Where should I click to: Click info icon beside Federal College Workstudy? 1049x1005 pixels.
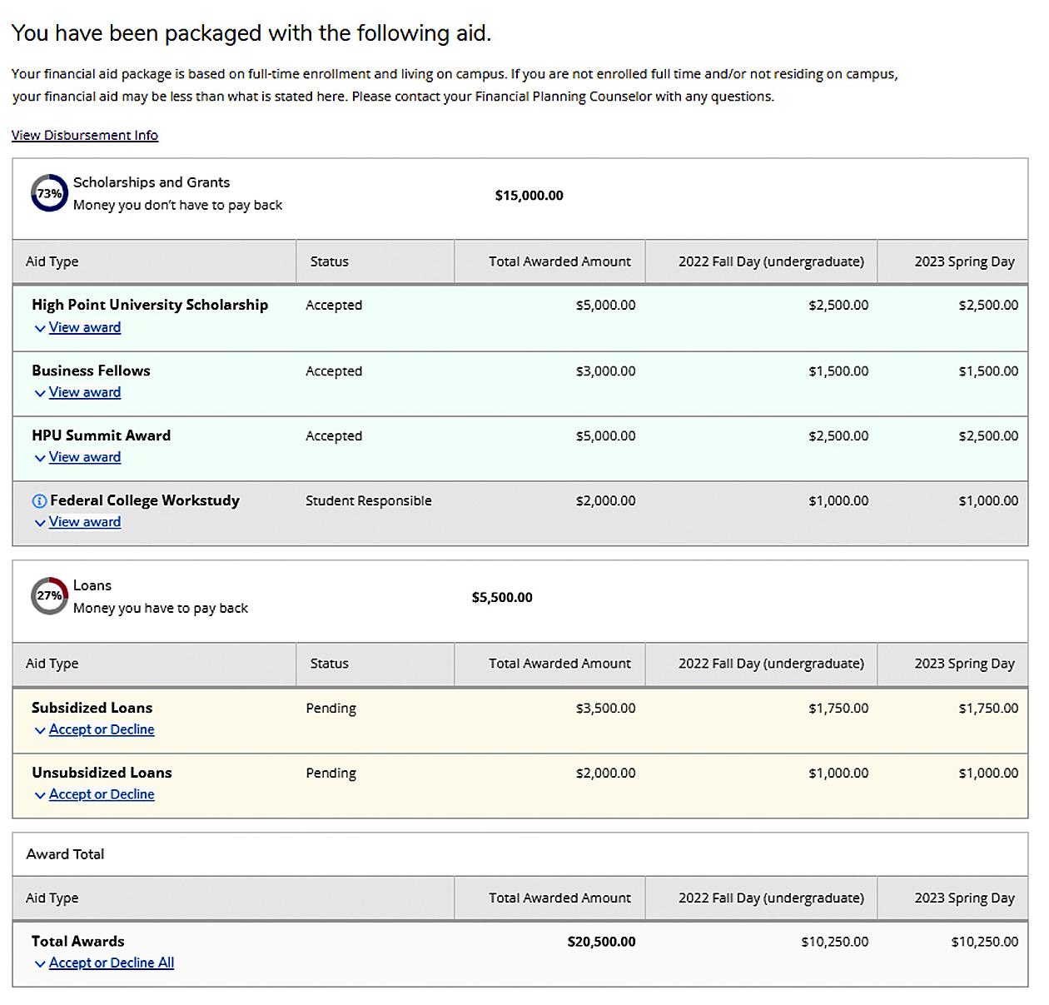coord(39,500)
